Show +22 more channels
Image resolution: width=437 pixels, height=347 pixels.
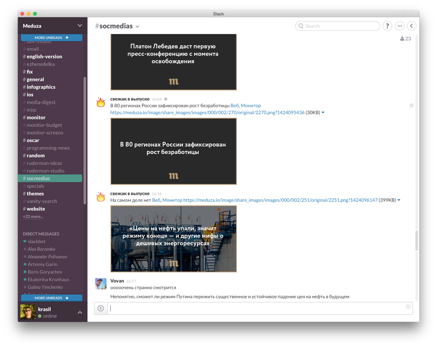point(33,216)
